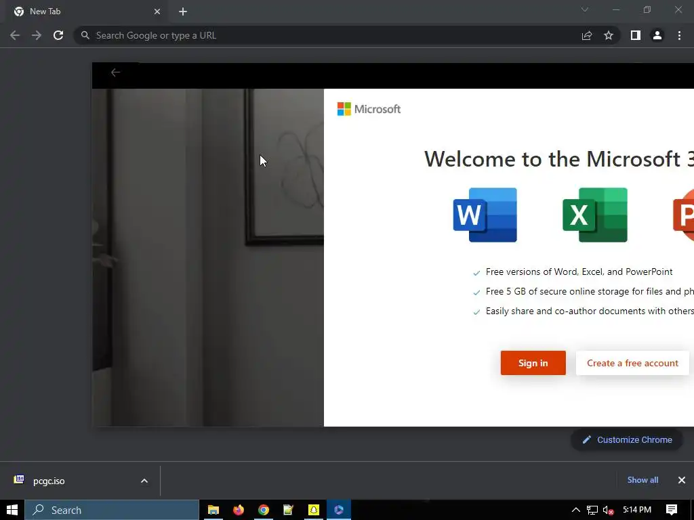Click the Sign in button
Screen dimensions: 694x520
point(533,363)
